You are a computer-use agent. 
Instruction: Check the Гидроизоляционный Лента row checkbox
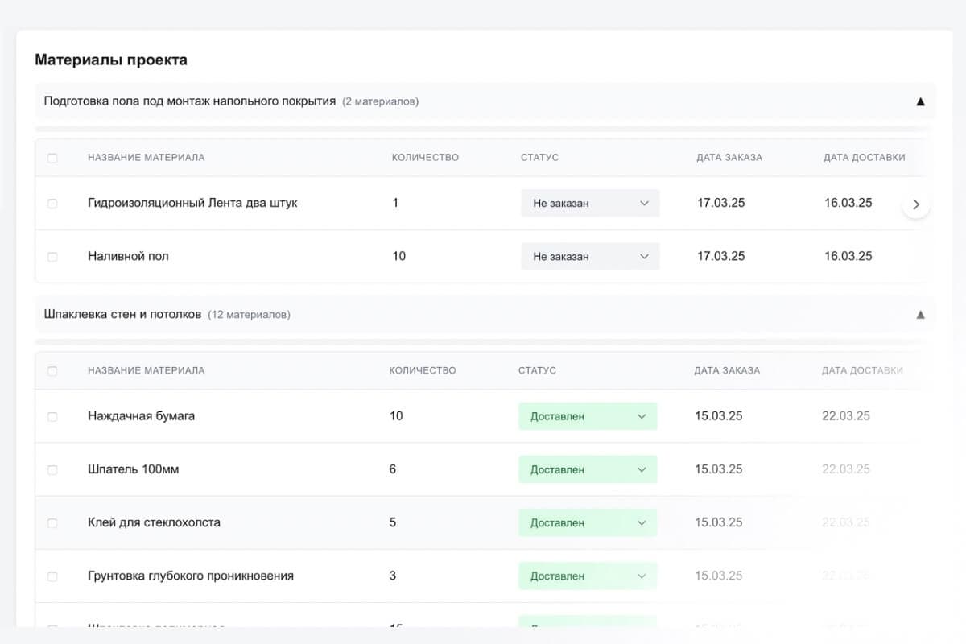(x=52, y=204)
